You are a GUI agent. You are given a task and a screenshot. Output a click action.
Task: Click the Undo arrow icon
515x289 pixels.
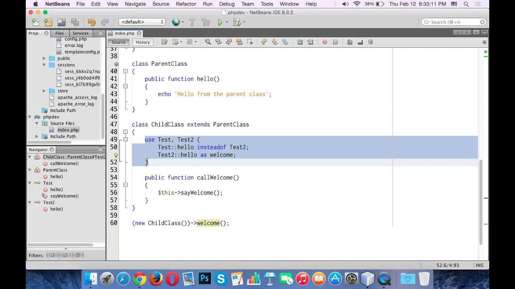[x=92, y=22]
